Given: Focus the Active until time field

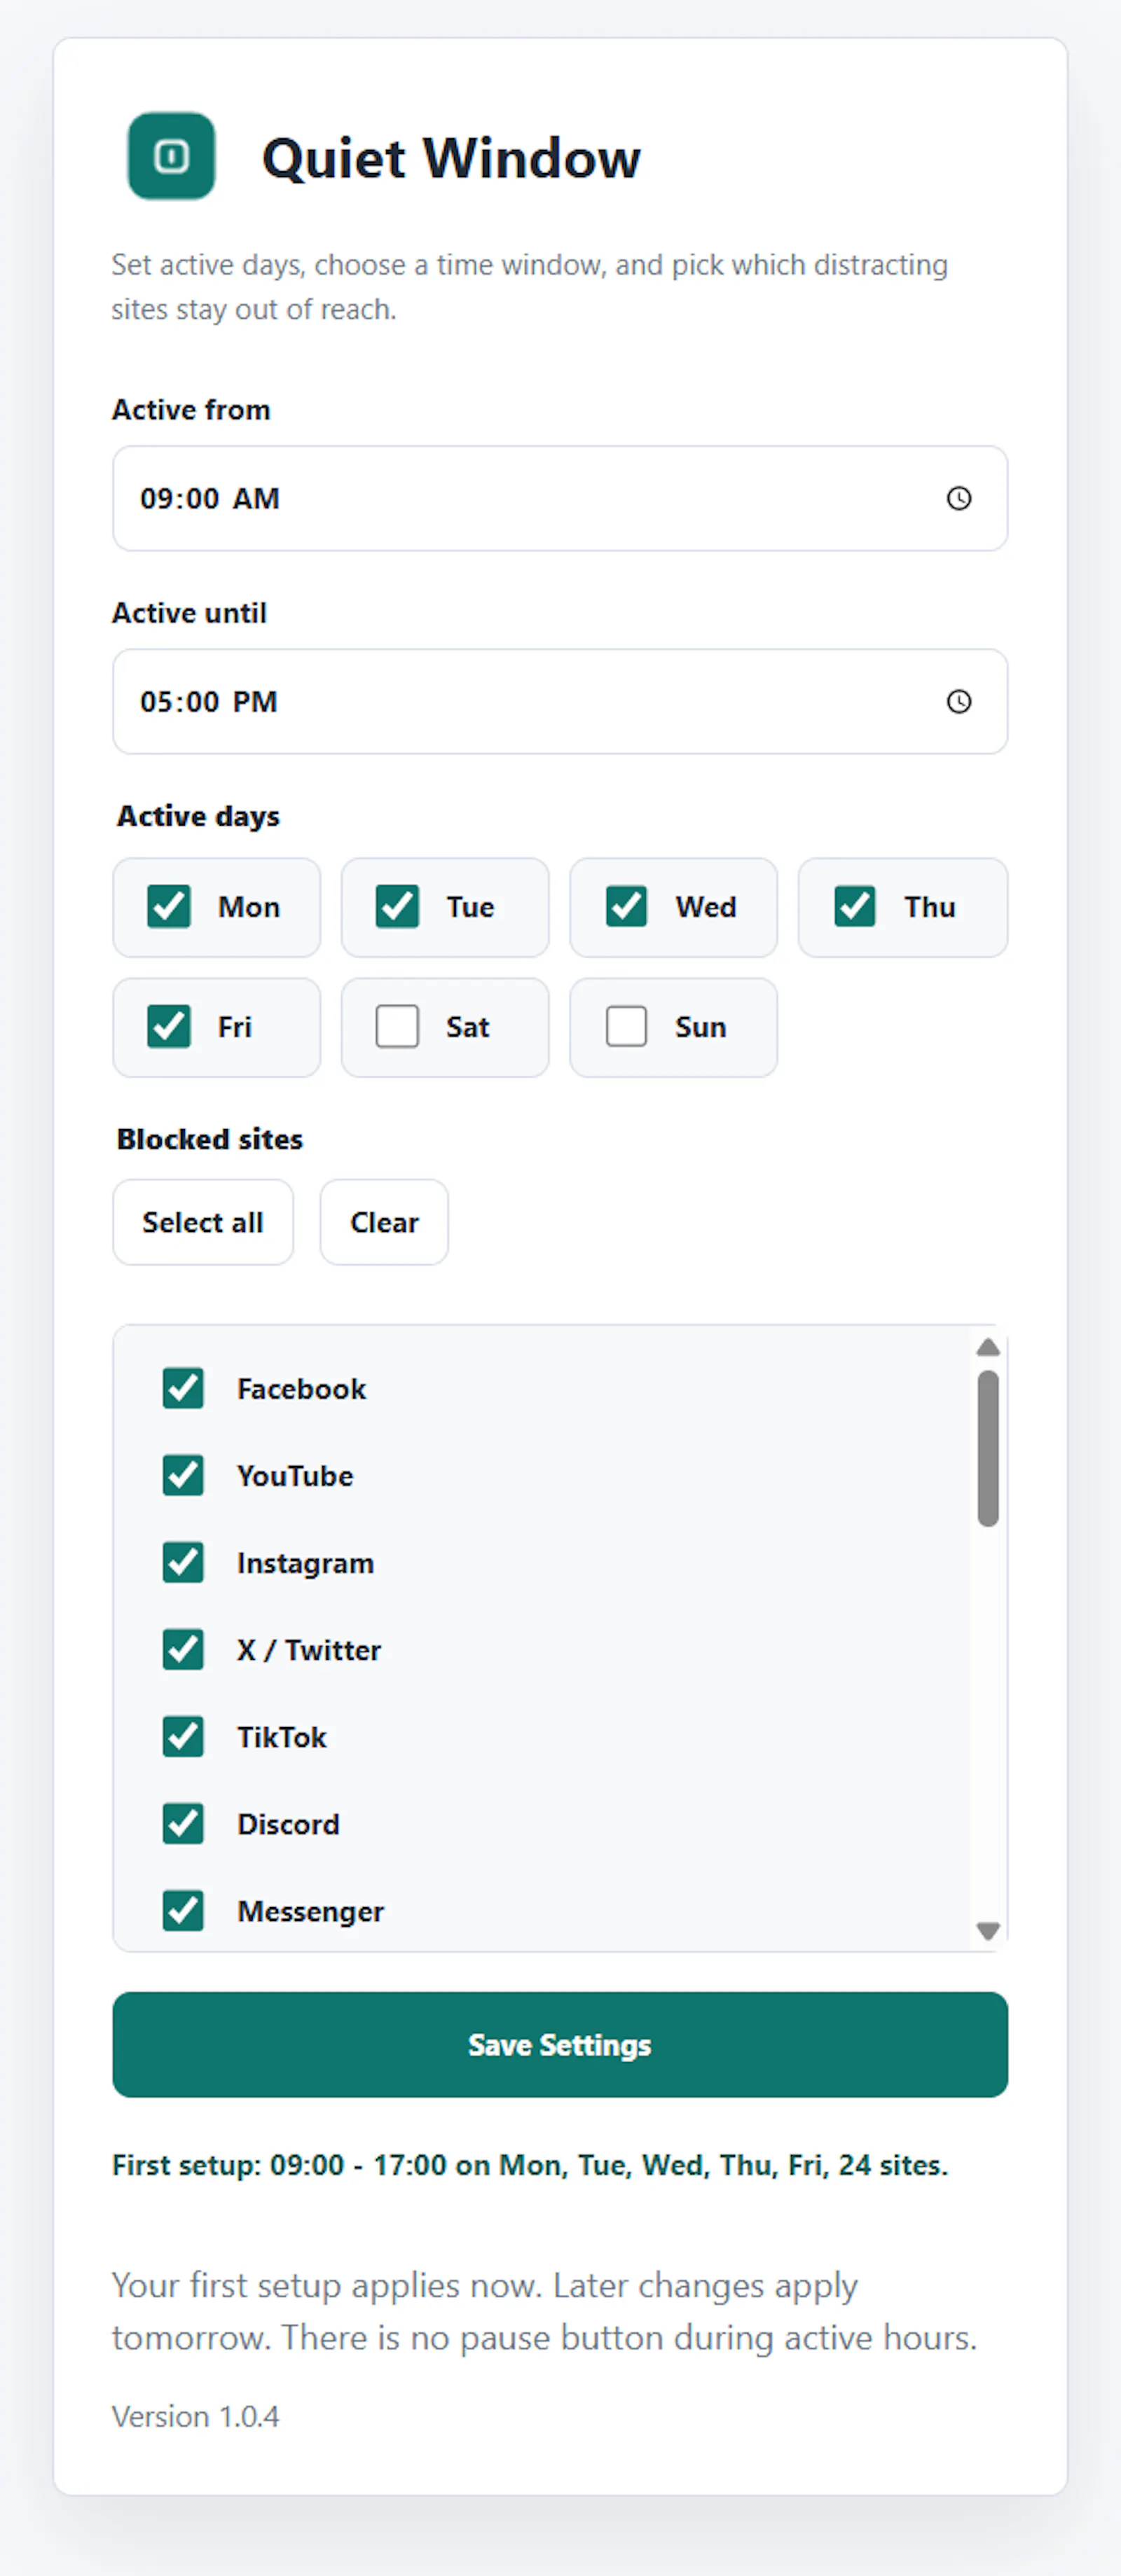Looking at the screenshot, I should pyautogui.click(x=560, y=701).
